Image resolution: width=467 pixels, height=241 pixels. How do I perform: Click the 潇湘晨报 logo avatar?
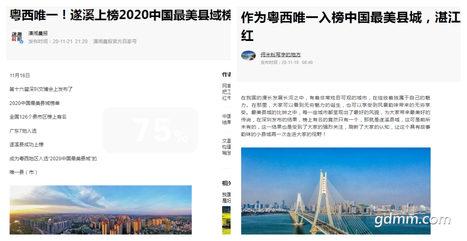17,37
